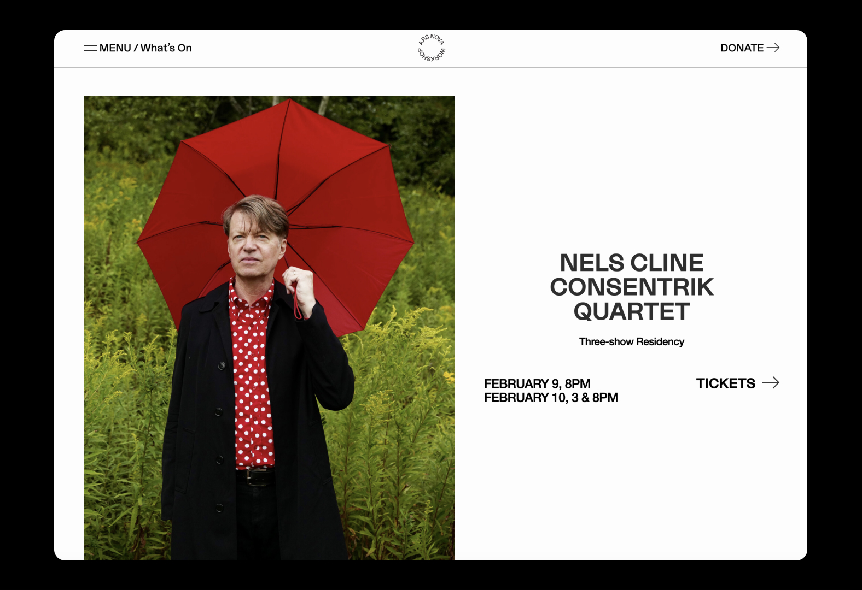The width and height of the screenshot is (862, 590).
Task: Click the Nels Cline portrait photo
Action: (269, 328)
